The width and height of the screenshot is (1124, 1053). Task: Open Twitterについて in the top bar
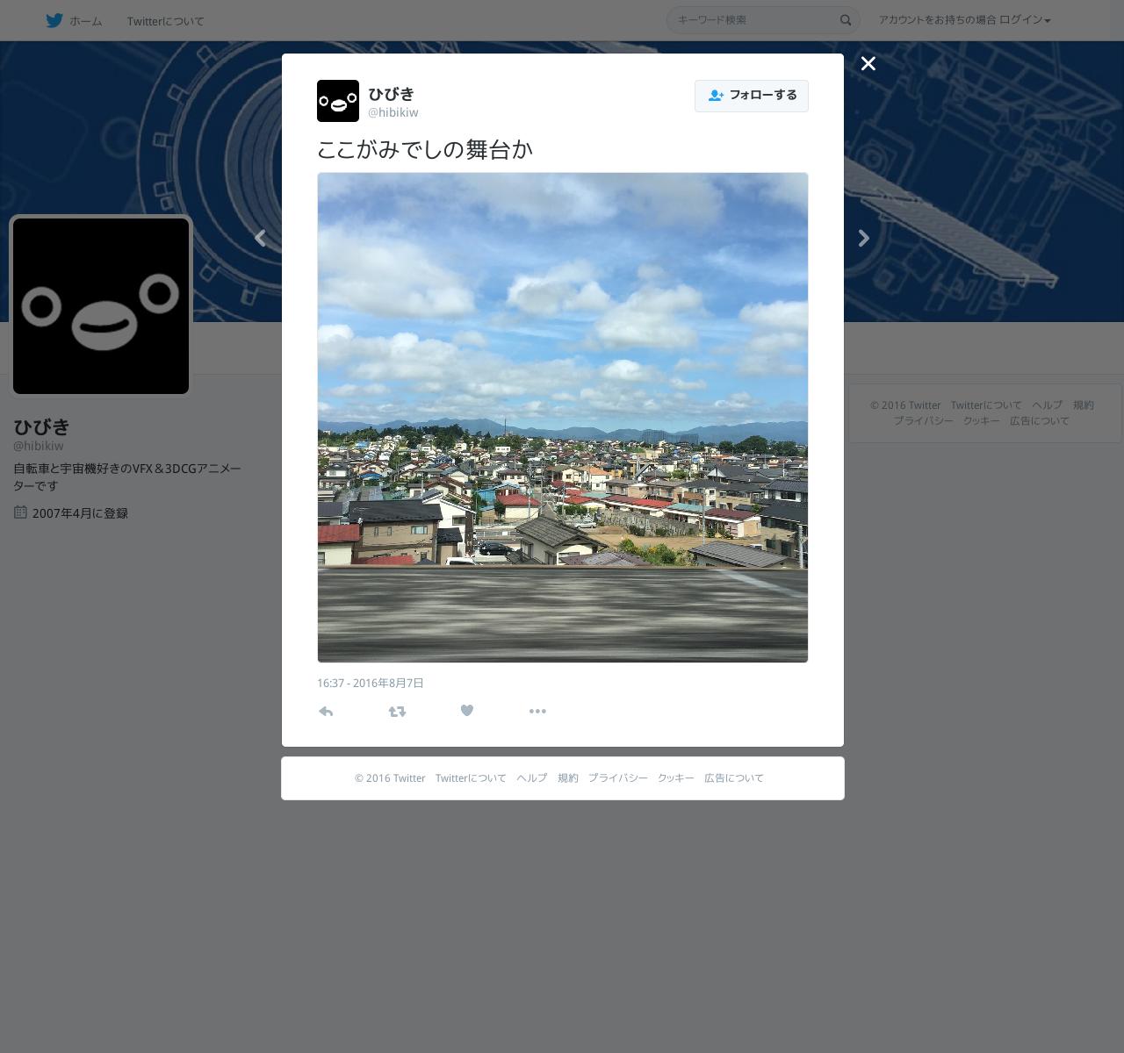pos(165,21)
